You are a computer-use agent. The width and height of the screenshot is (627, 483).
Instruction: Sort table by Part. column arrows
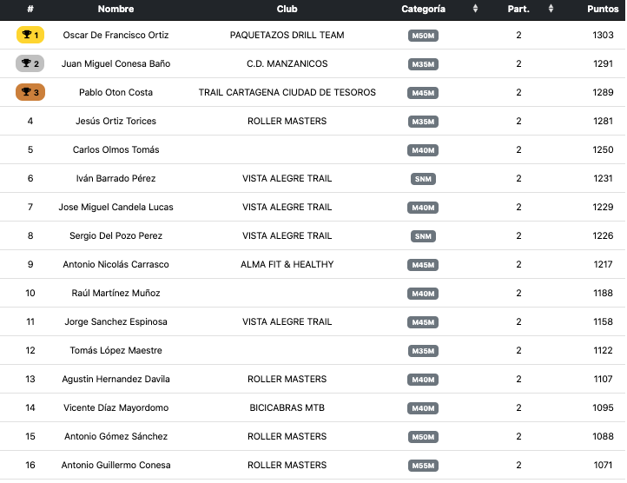pyautogui.click(x=551, y=9)
